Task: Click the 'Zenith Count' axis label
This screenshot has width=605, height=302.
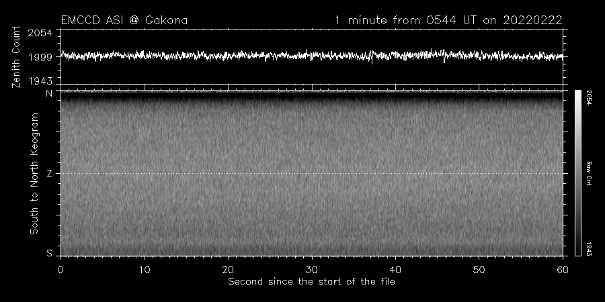Action: [x=16, y=57]
